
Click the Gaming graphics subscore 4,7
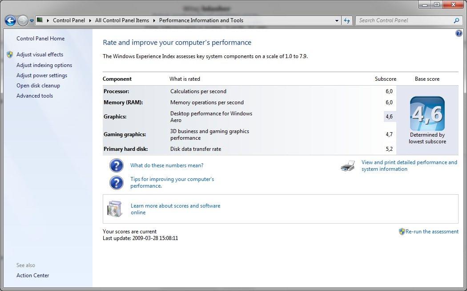point(389,134)
